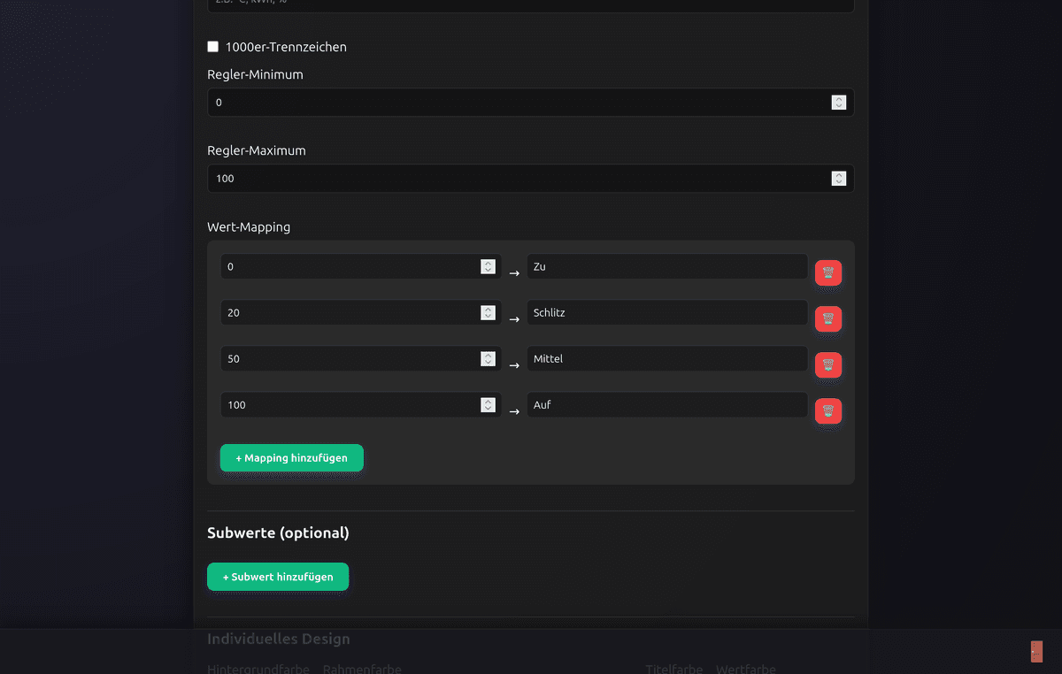Viewport: 1062px width, 674px height.
Task: Focus the Regler-Maximum input field
Action: point(531,179)
